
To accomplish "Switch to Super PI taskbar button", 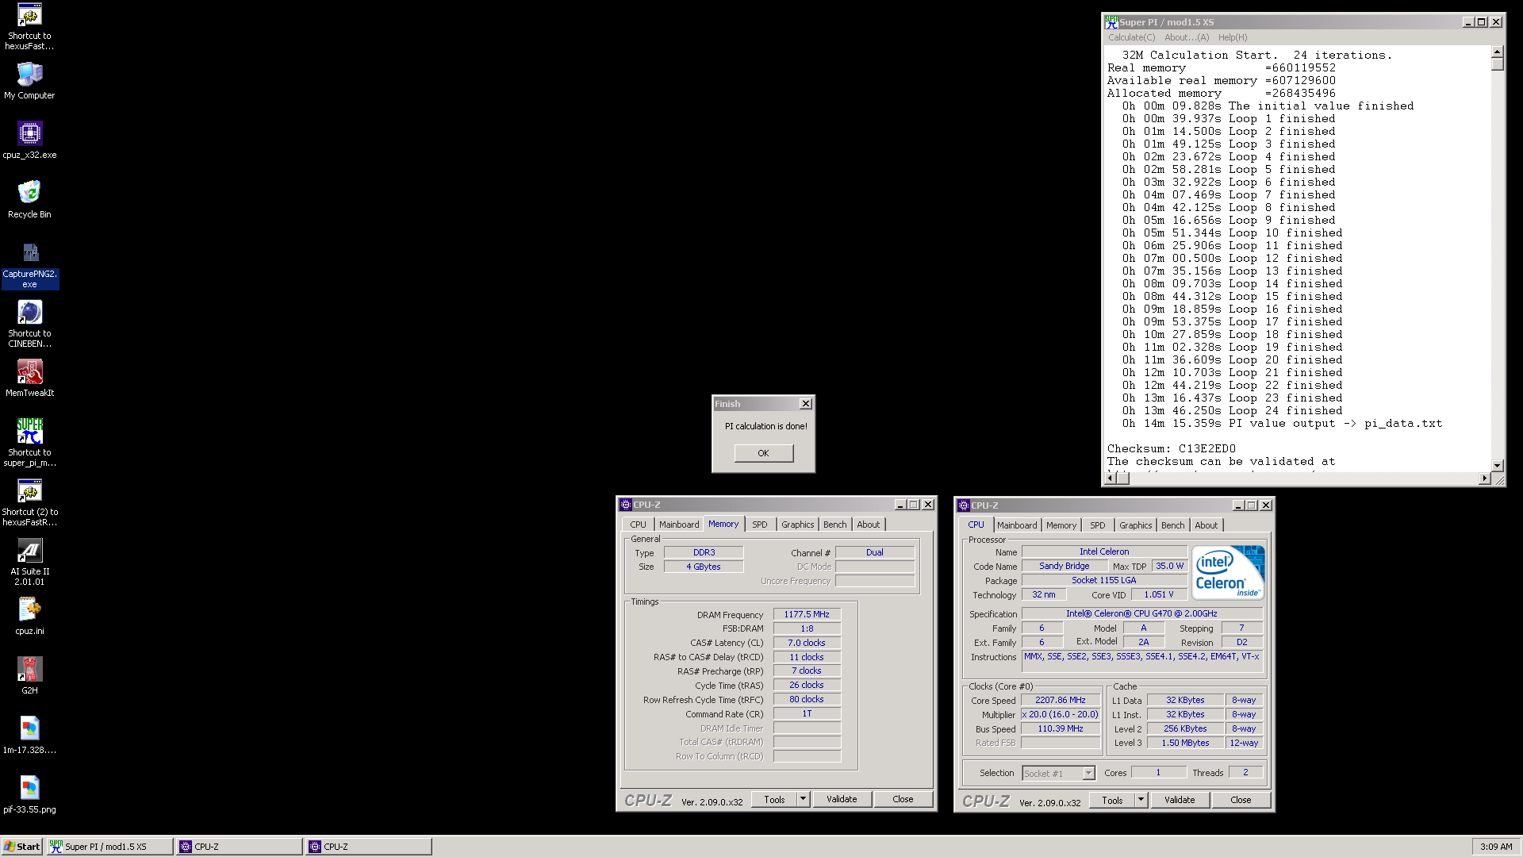I will point(109,847).
